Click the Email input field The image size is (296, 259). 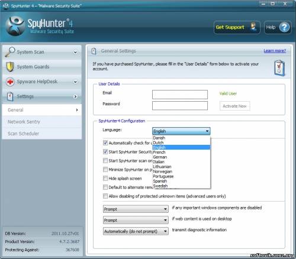(180, 95)
